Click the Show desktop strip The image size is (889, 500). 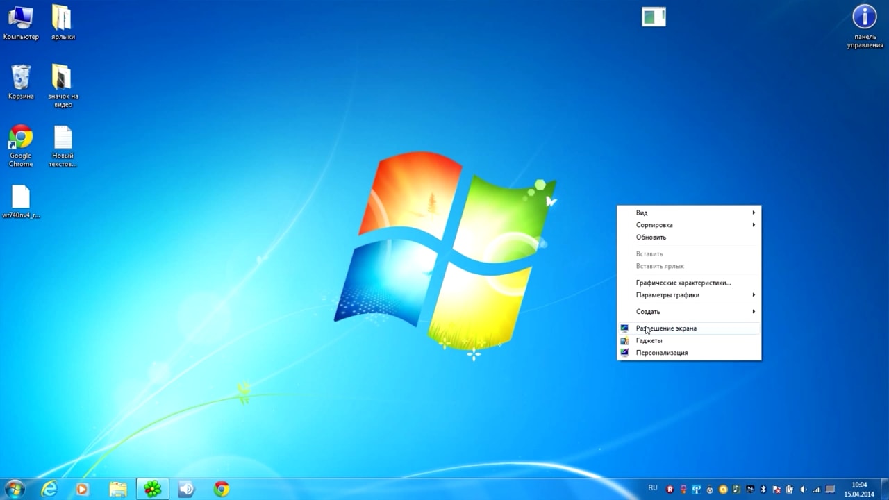(x=885, y=489)
